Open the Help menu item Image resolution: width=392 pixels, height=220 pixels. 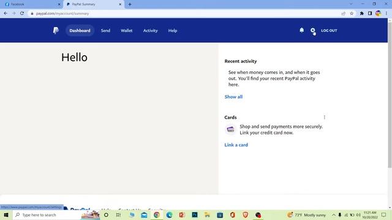tap(173, 31)
